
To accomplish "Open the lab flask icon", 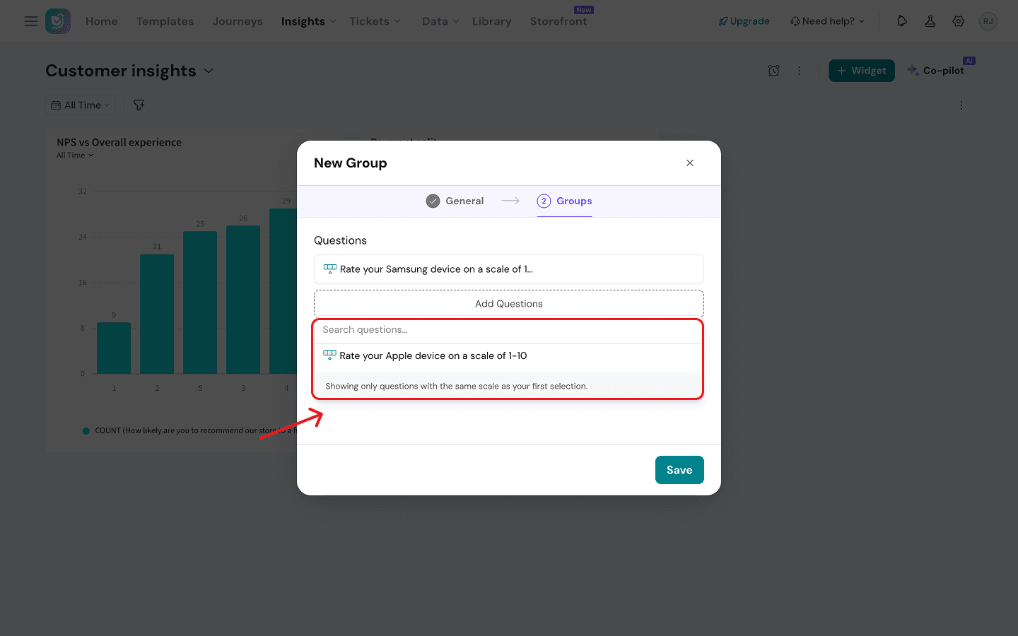I will pos(930,21).
